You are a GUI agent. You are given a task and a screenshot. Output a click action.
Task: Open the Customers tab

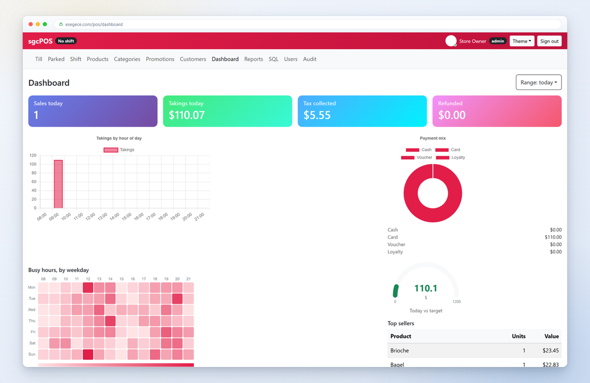193,59
